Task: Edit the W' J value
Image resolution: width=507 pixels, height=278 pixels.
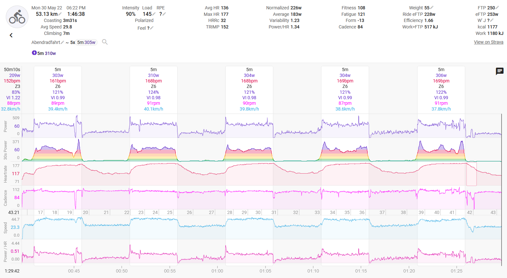Action: (492, 20)
